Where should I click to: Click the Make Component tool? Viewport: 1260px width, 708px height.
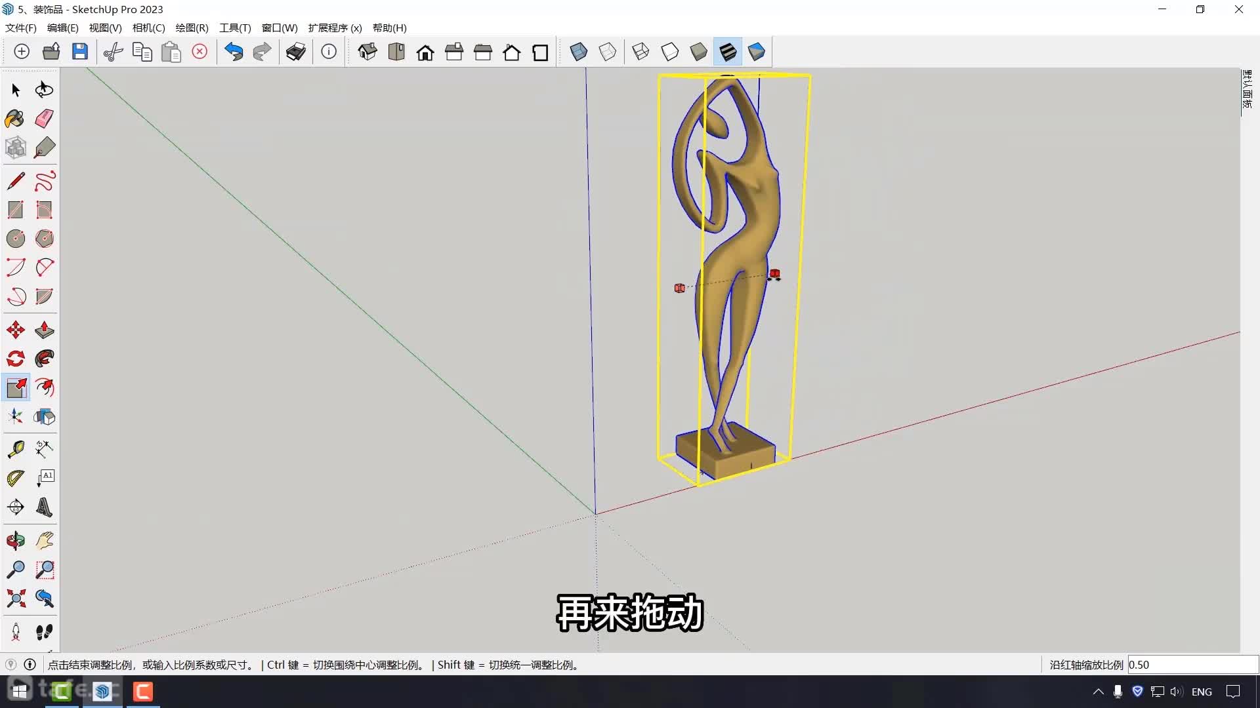click(x=16, y=147)
